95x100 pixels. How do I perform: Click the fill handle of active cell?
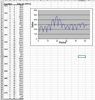click(x=85, y=57)
